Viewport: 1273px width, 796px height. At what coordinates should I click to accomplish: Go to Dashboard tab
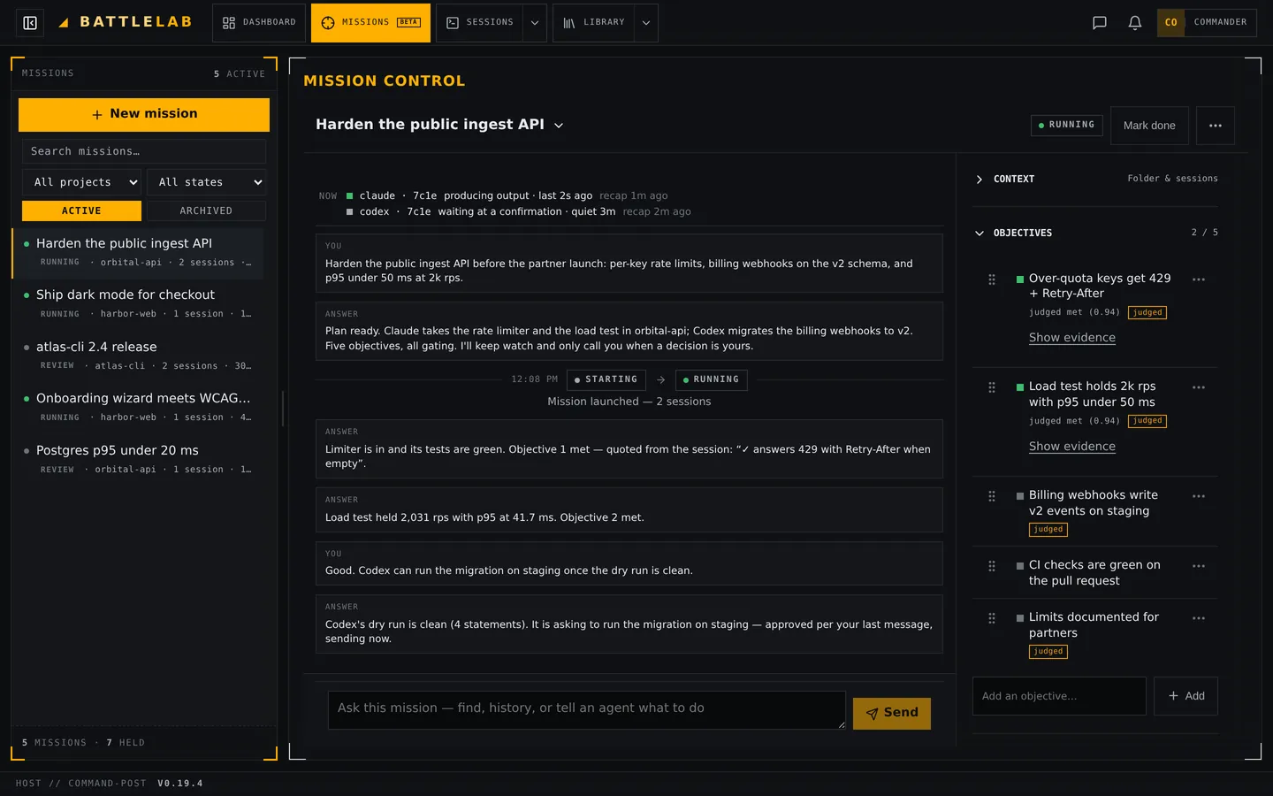259,23
